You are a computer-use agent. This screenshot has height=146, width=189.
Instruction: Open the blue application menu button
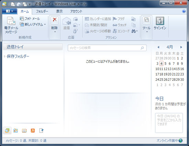pos(10,11)
